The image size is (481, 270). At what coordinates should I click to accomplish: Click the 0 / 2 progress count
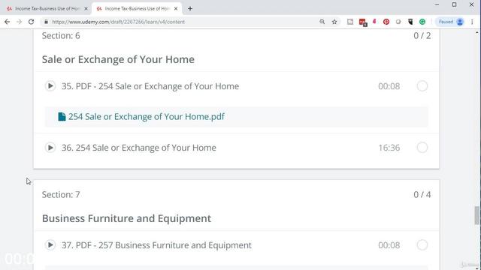click(422, 36)
